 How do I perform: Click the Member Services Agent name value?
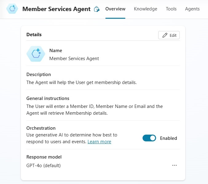coord(74,59)
